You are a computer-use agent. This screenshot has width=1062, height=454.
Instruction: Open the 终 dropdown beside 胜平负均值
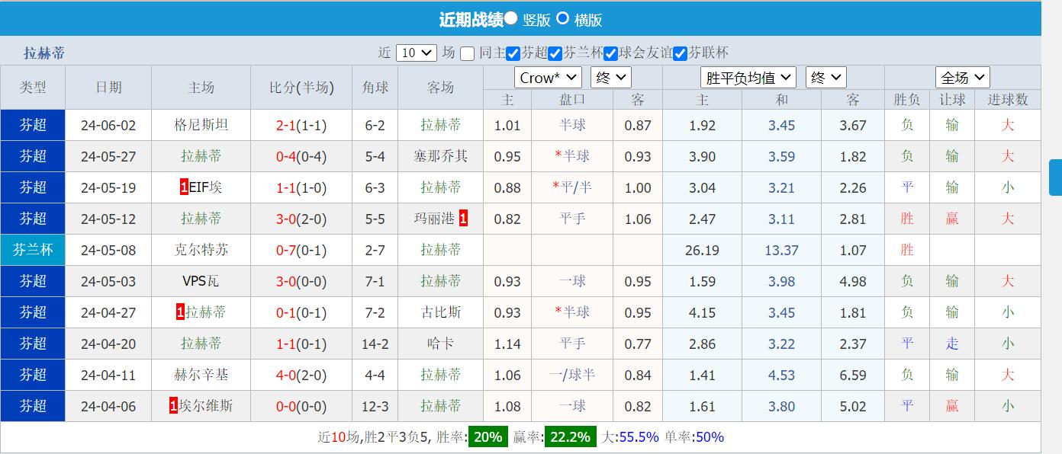[825, 77]
